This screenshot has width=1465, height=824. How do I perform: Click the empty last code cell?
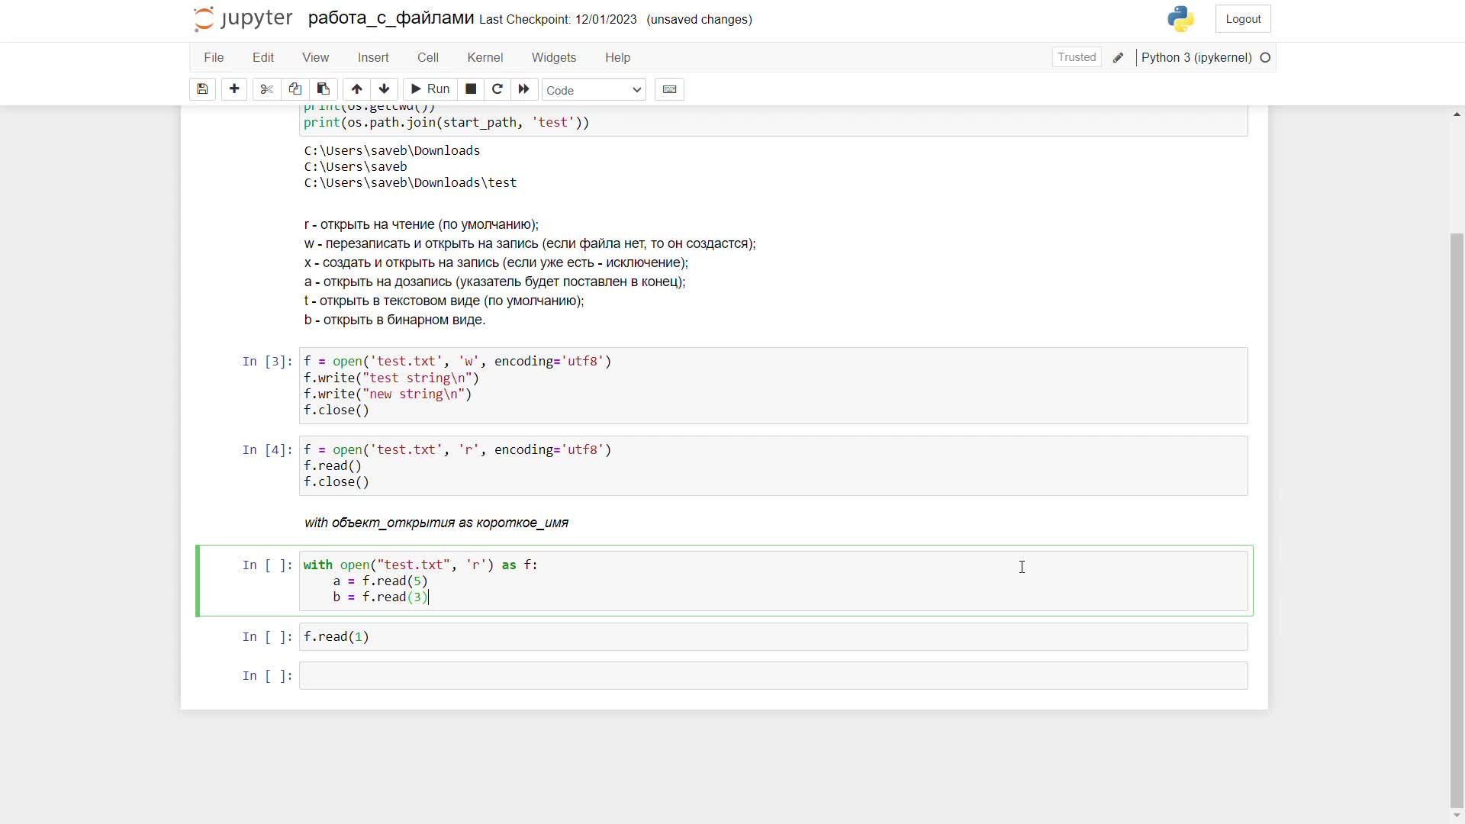click(773, 676)
